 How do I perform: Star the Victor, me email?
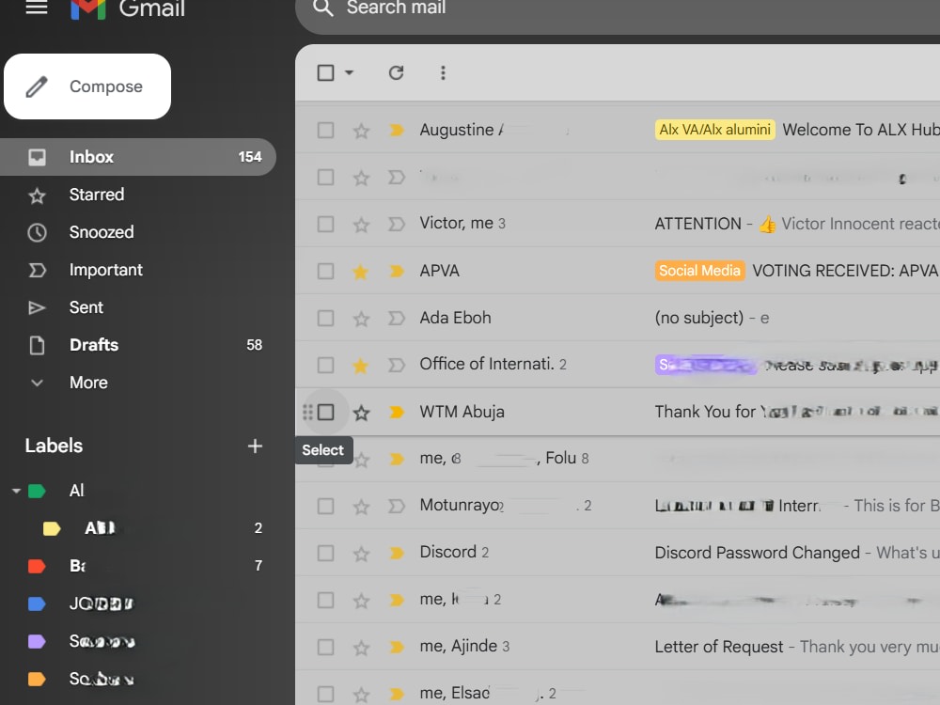click(x=361, y=225)
